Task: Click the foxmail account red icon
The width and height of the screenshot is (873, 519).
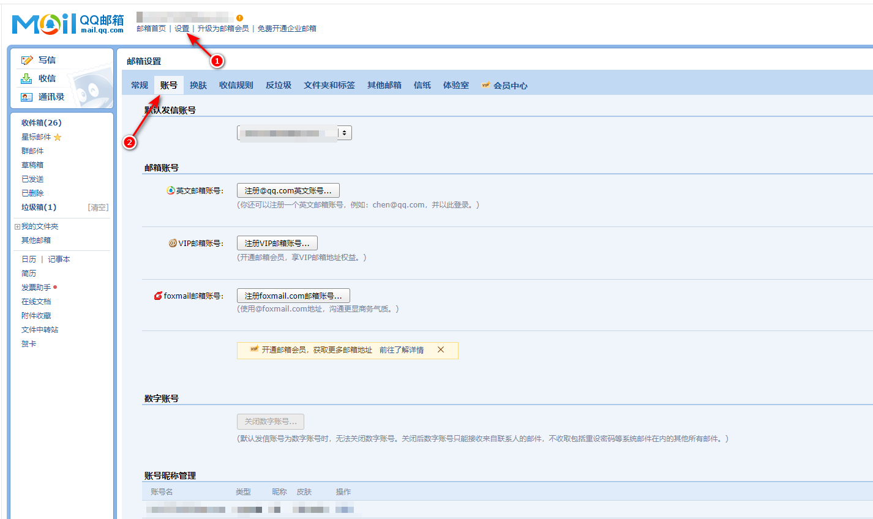Action: [158, 296]
